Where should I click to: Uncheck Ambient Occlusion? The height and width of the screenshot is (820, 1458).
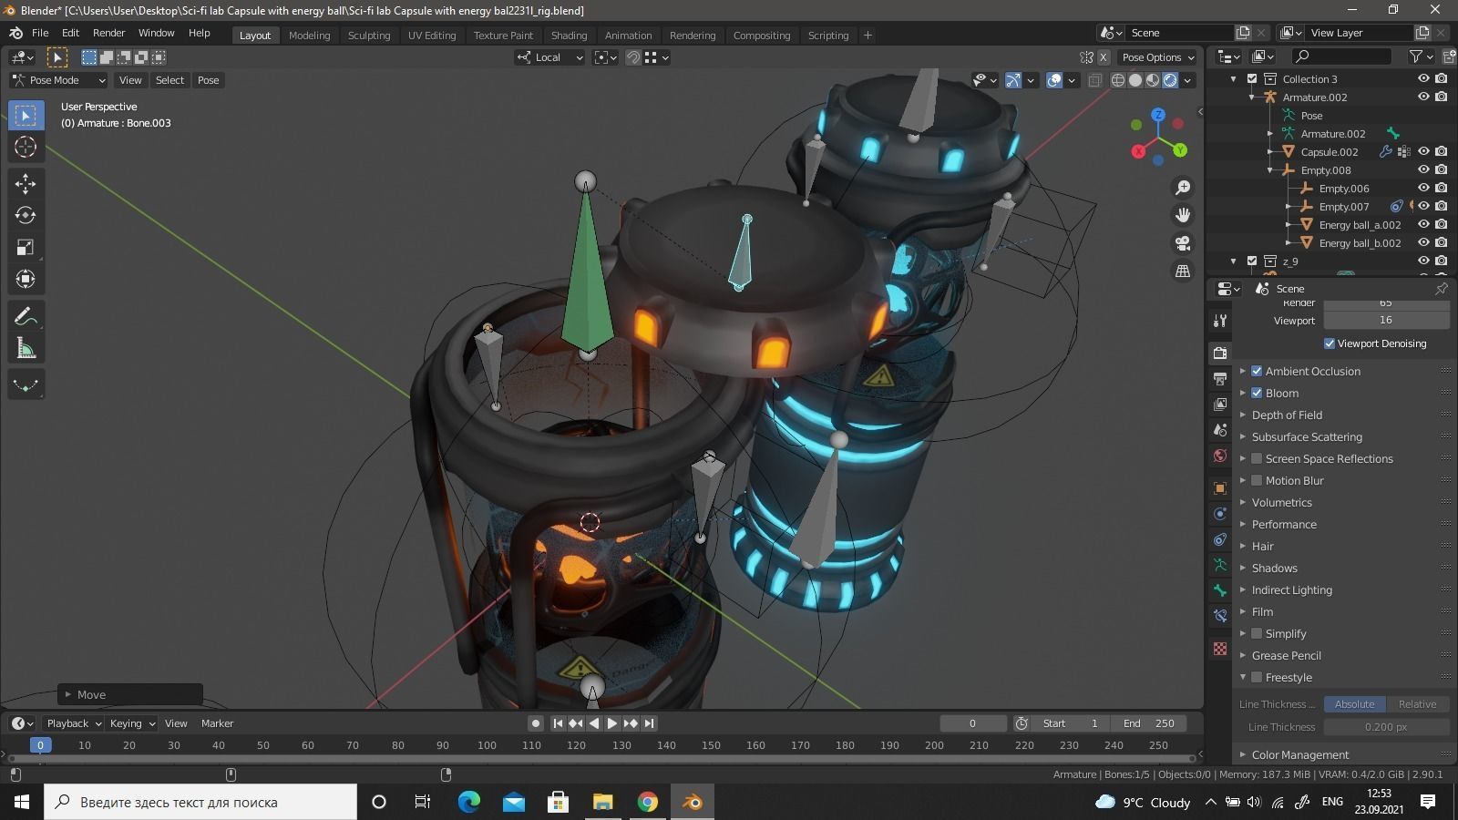(x=1257, y=371)
